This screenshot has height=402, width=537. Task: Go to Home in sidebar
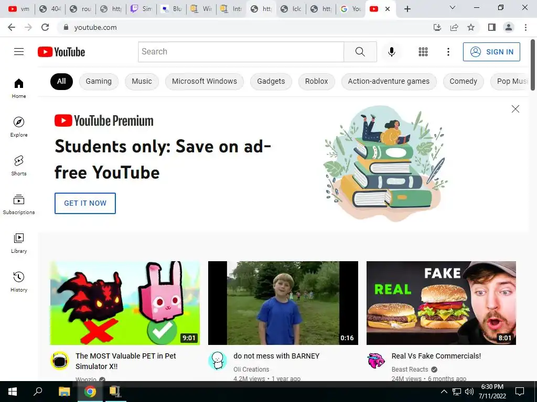tap(19, 88)
